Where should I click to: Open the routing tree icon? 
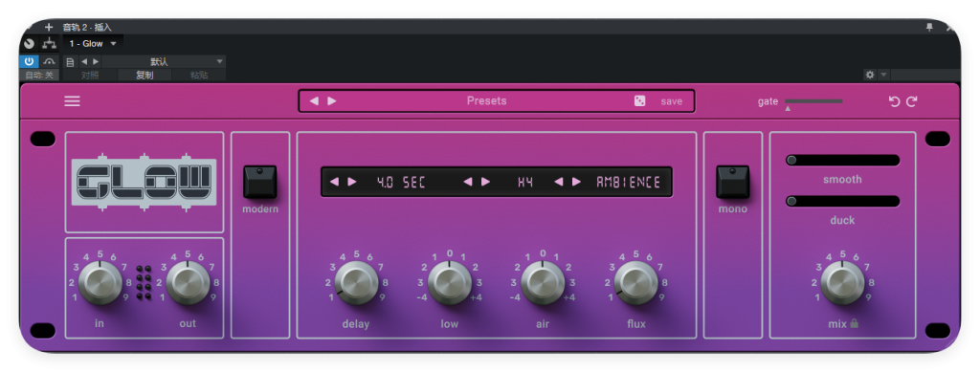pos(50,44)
